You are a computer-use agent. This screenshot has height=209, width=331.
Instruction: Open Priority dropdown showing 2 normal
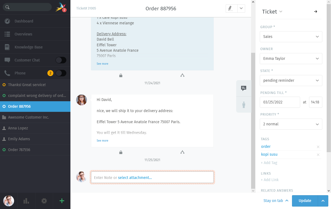click(x=291, y=124)
